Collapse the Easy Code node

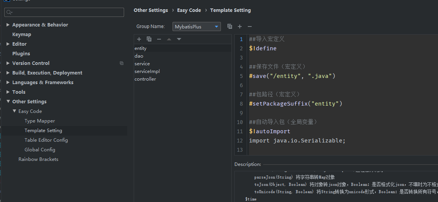tap(14, 111)
